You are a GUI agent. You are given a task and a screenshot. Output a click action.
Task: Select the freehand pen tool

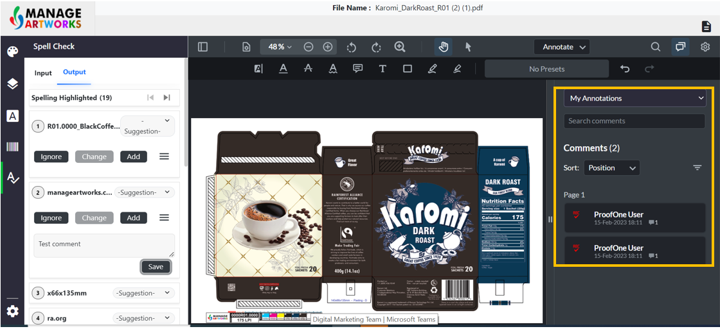432,69
